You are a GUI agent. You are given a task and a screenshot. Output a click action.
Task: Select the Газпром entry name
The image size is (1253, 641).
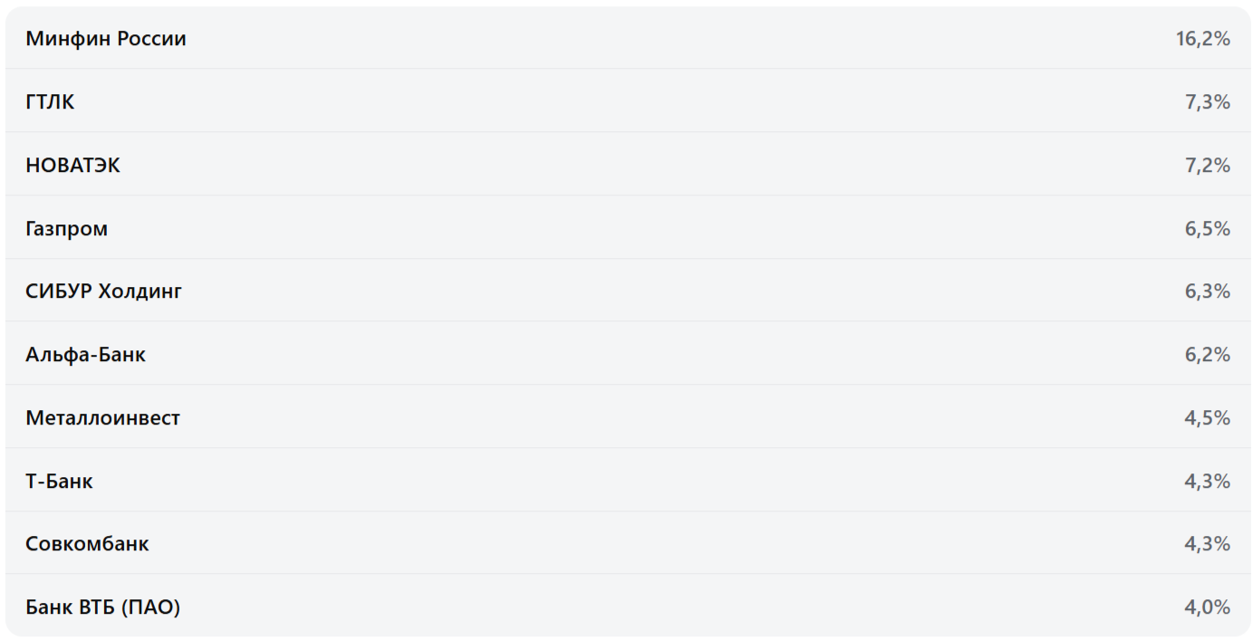(66, 229)
